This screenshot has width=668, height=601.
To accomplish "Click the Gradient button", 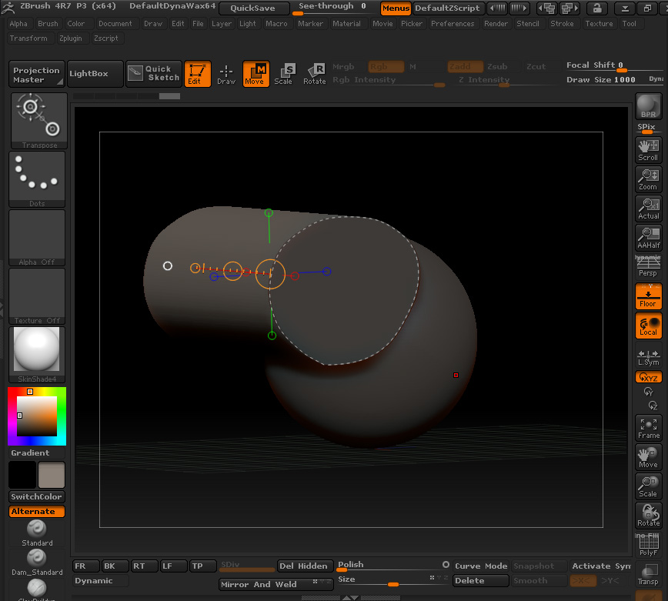I will (37, 452).
